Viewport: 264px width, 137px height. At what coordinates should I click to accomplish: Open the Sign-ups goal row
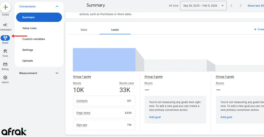click(x=104, y=125)
